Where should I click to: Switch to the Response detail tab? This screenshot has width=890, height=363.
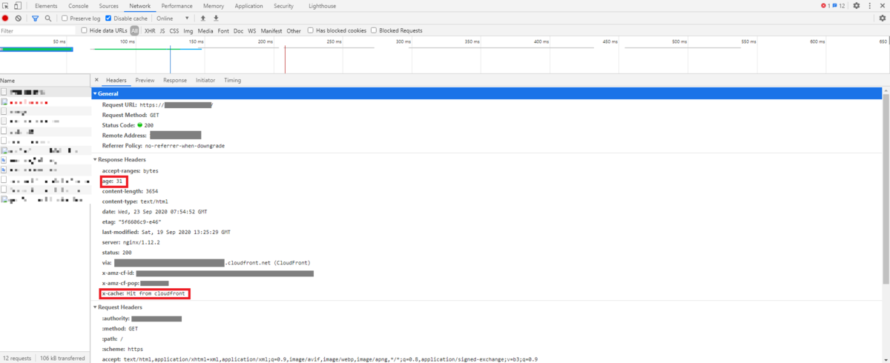175,80
